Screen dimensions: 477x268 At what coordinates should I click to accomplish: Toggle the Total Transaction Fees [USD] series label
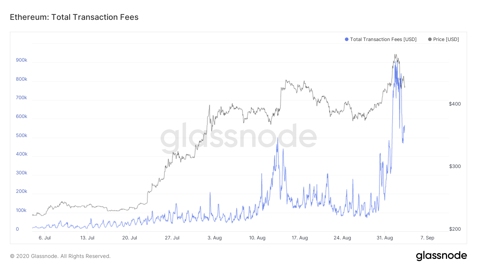(x=383, y=39)
